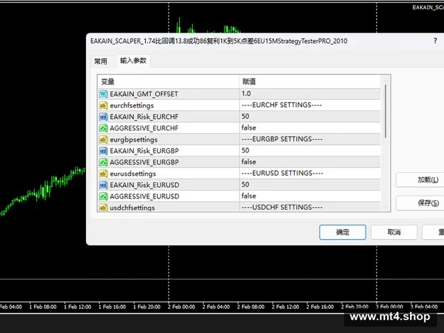
Task: Select the 输入参数 tab
Action: click(133, 60)
